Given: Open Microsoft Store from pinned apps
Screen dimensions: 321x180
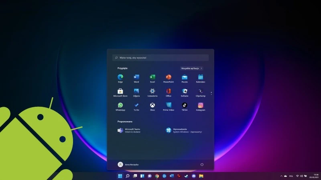Looking at the screenshot, I should pos(120,93).
